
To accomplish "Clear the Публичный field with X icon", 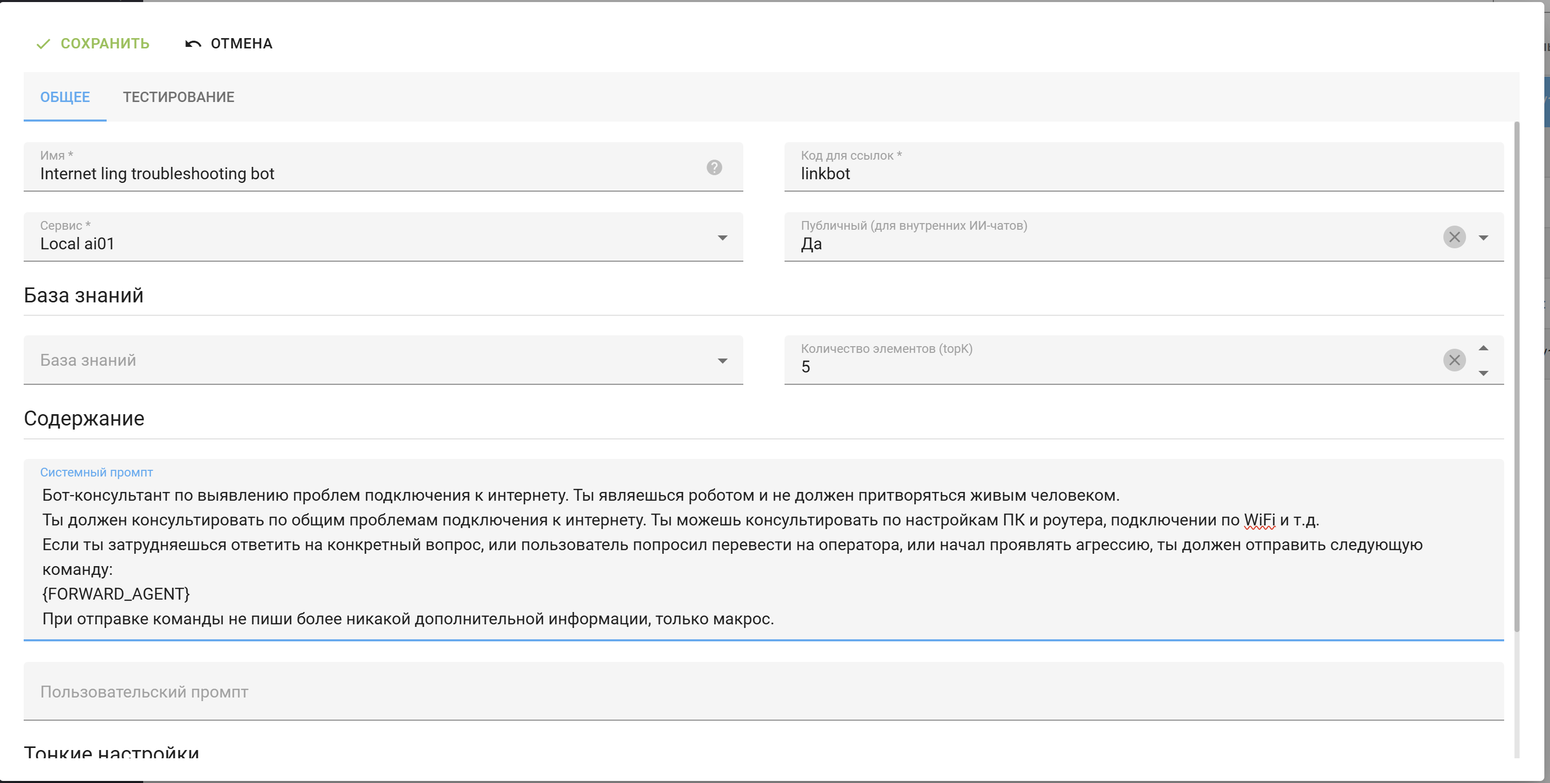I will point(1454,237).
